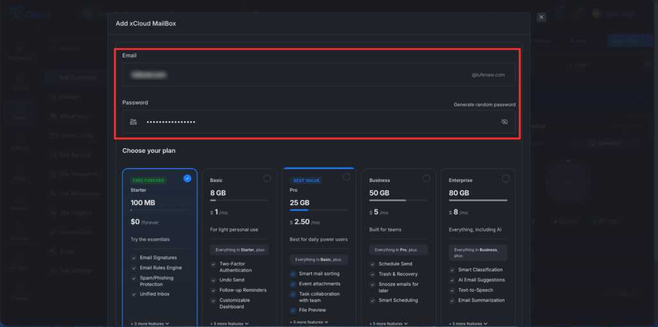This screenshot has height=327, width=658.
Task: Click the Site Backup icon in site menu
Action: tap(53, 155)
